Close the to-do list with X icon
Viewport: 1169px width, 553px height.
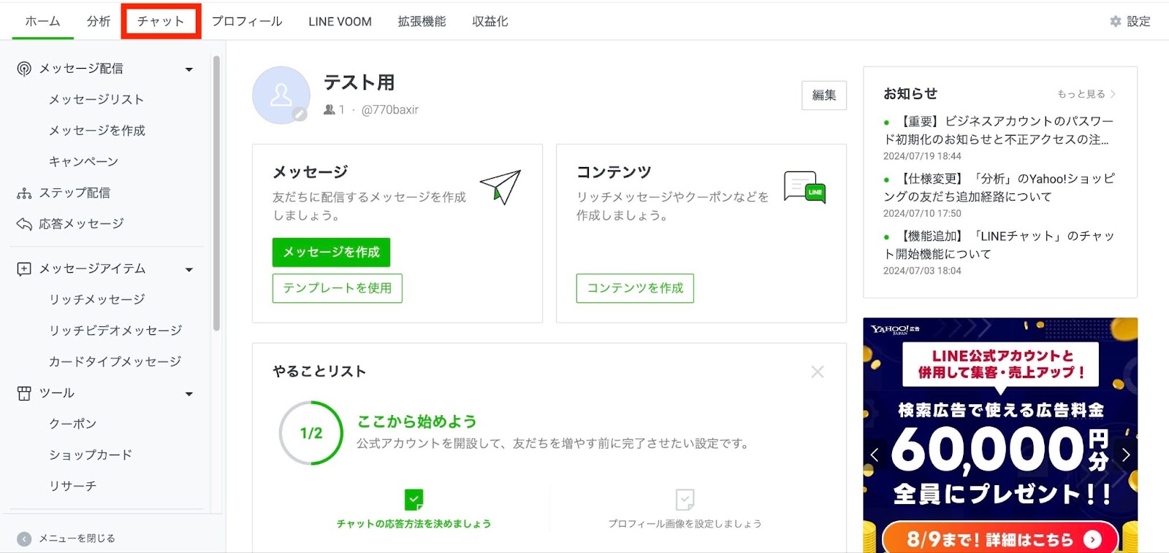point(818,372)
